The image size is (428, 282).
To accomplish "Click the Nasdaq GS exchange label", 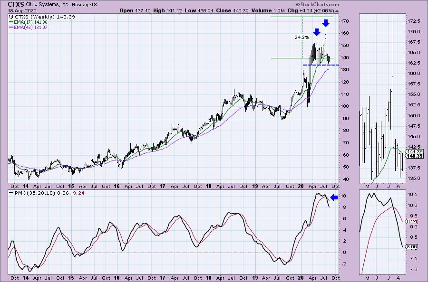I will coord(84,5).
